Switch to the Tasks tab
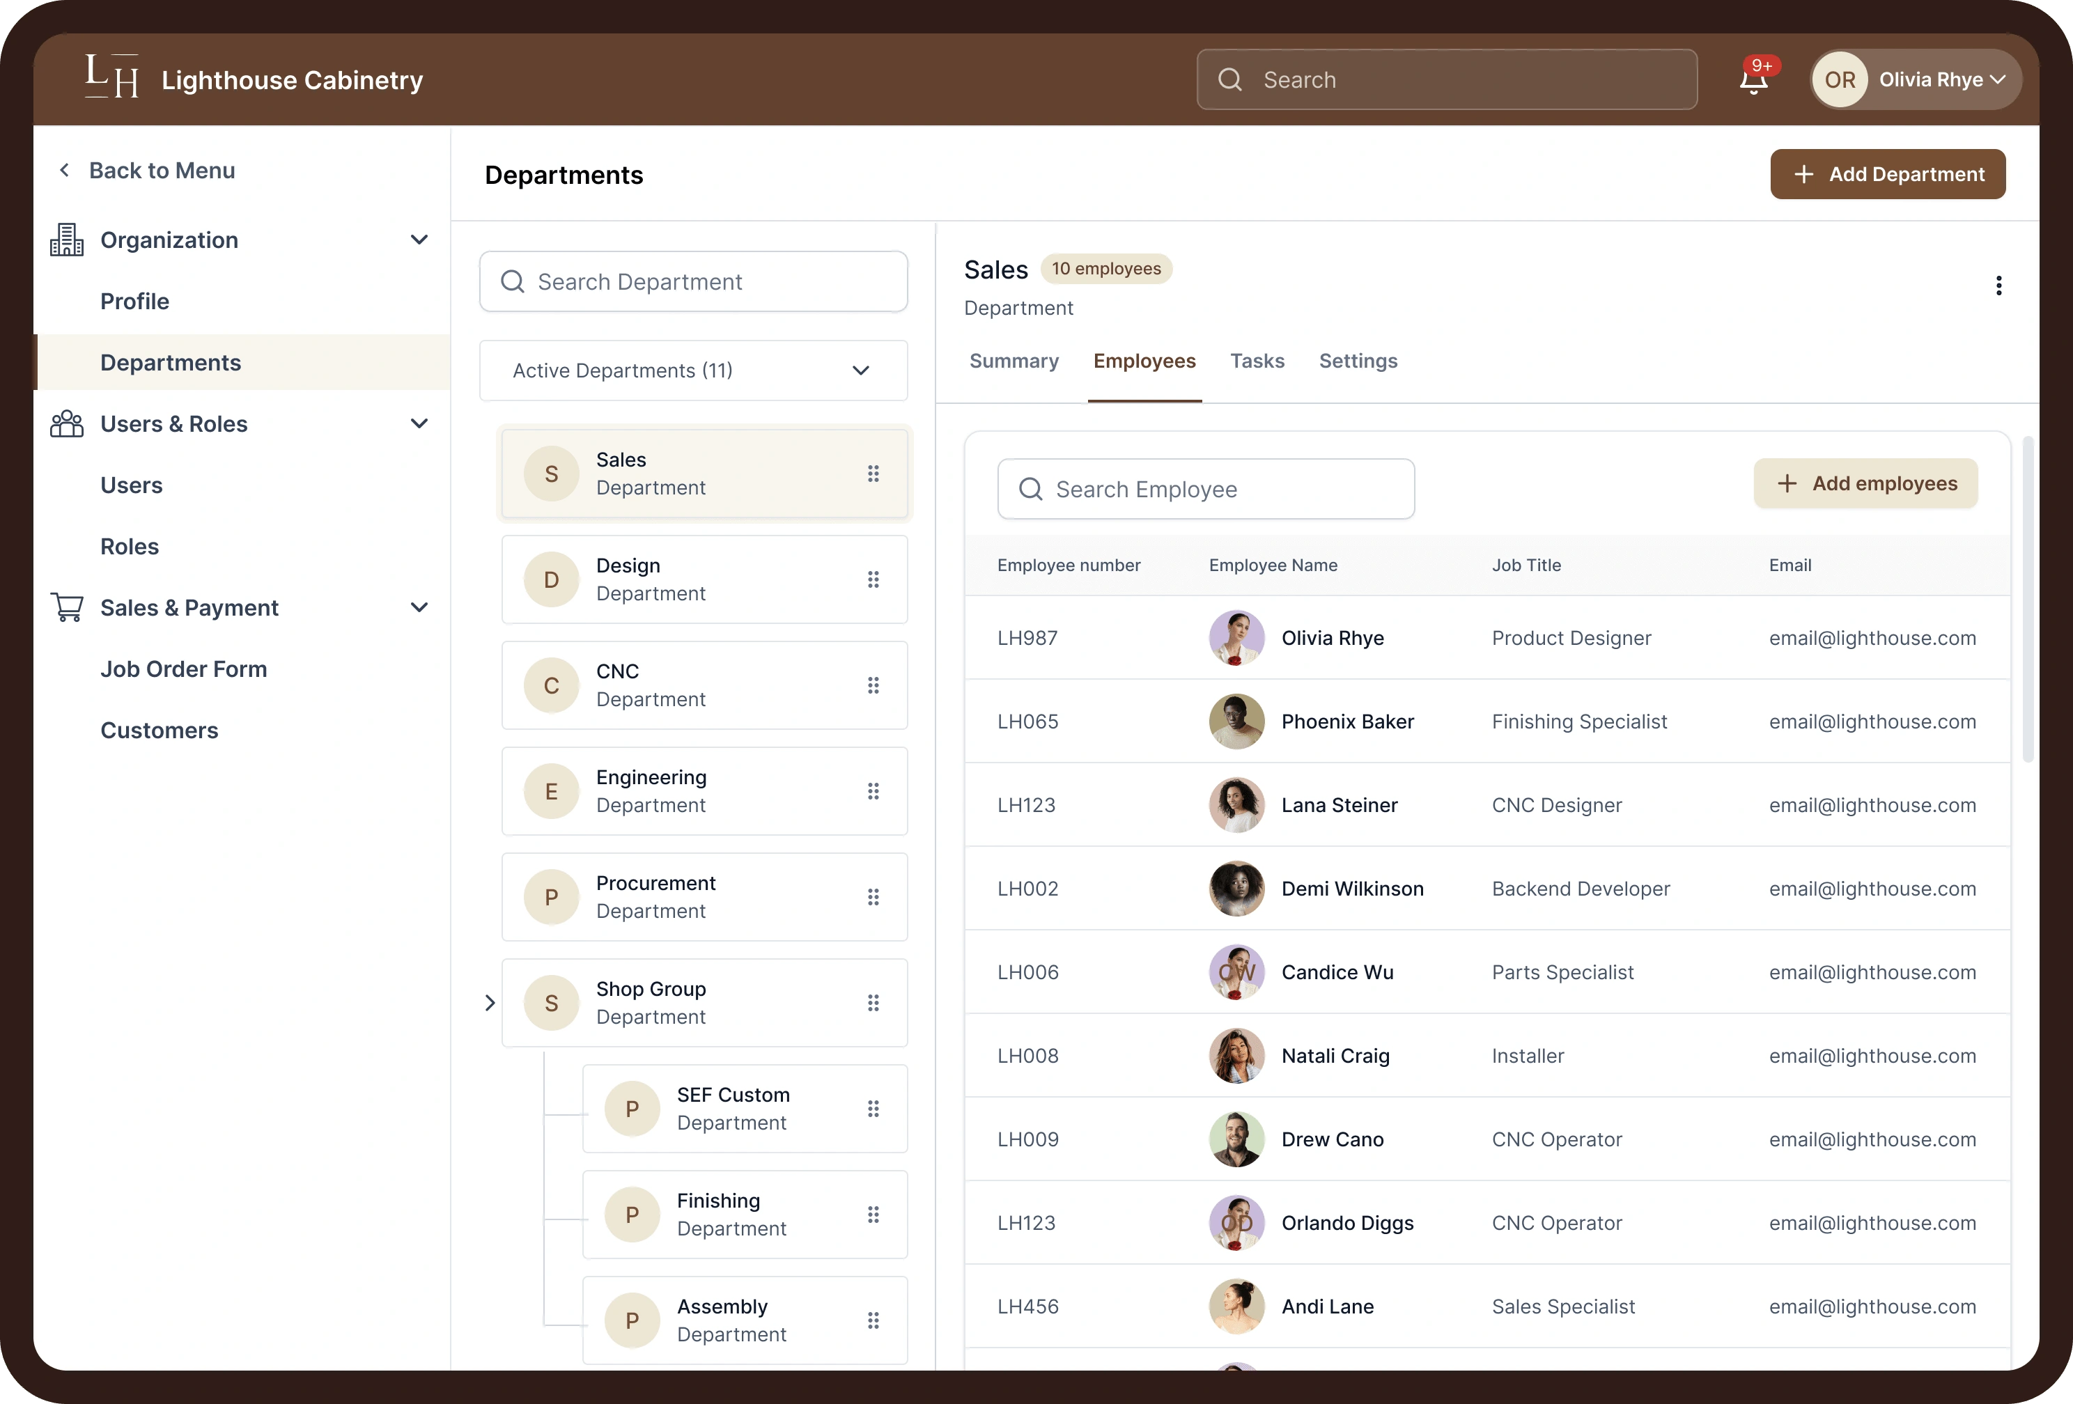The image size is (2073, 1404). click(x=1257, y=361)
